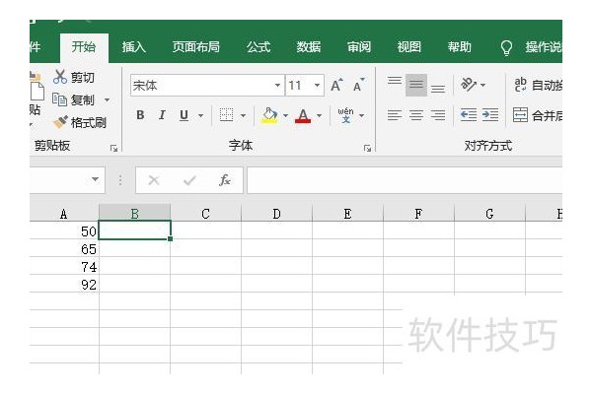The width and height of the screenshot is (592, 394).
Task: Increase font size with large A
Action: pyautogui.click(x=336, y=86)
